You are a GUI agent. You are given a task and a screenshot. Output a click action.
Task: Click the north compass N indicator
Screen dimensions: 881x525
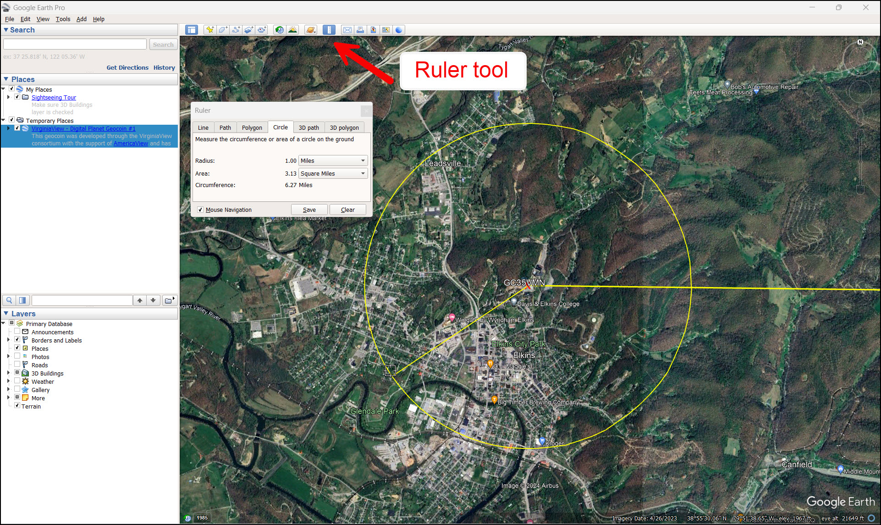860,42
